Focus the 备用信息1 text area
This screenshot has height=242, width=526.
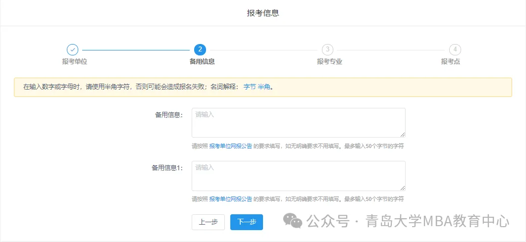pyautogui.click(x=298, y=176)
